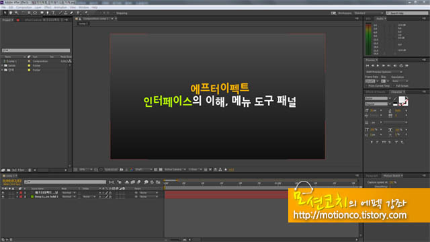The image size is (430, 242).
Task: Open the Window menu
Action: 83,7
